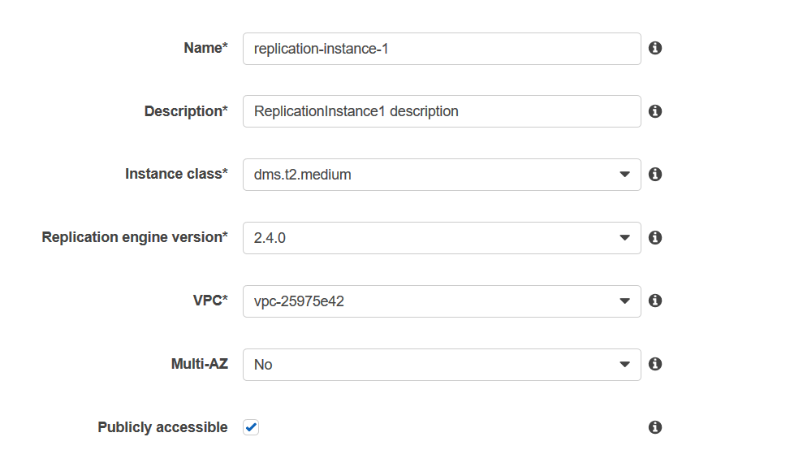Click the "Multi-AZ" label text
The image size is (790, 476).
(200, 364)
